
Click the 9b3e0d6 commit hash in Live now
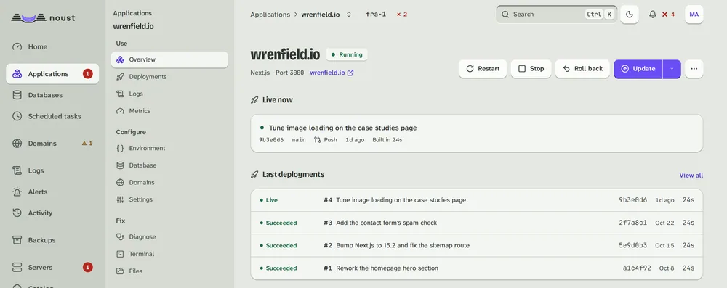271,140
